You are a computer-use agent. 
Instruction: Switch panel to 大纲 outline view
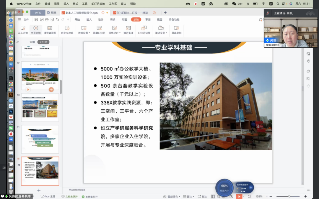tap(32, 42)
